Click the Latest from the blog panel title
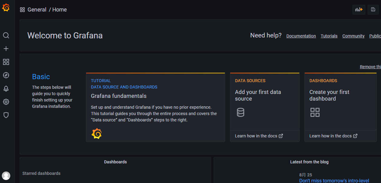 [x=309, y=162]
